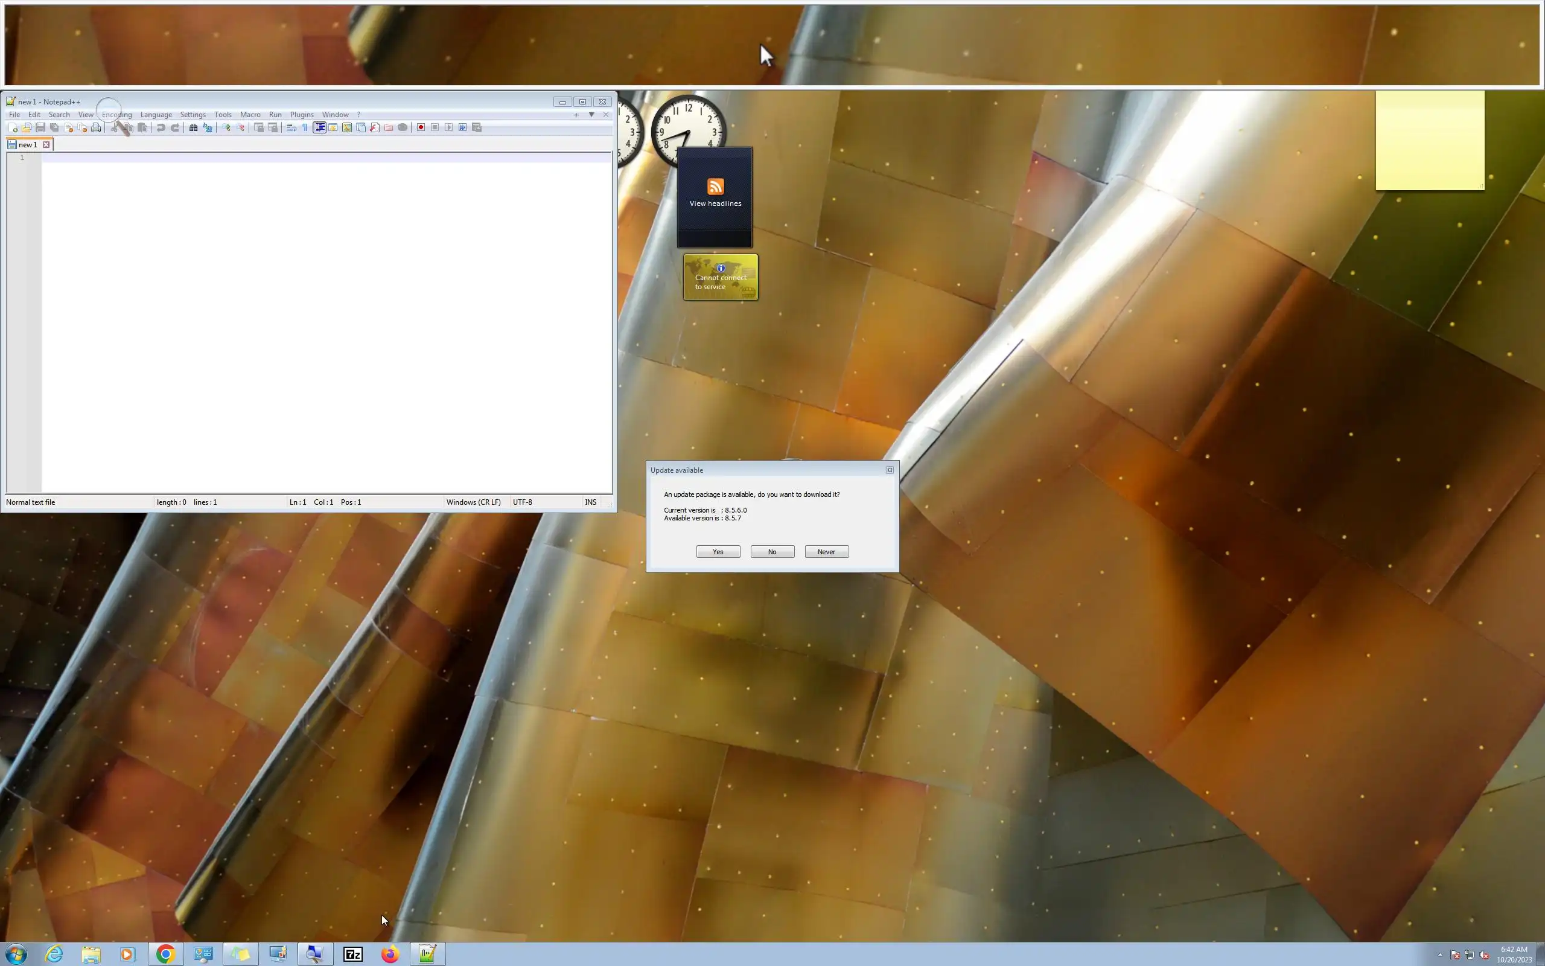1545x966 pixels.
Task: Toggle Show All Characters pilcrow button
Action: [305, 128]
